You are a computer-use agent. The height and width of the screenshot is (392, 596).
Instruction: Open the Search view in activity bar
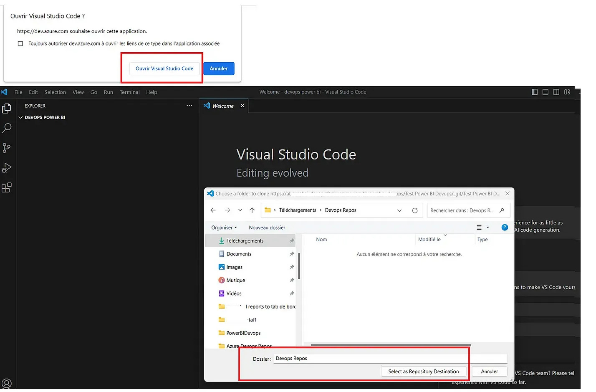(7, 128)
